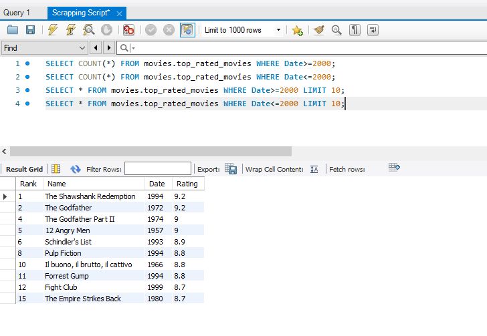Click the line 1 statement marker dot
This screenshot has width=487, height=336.
27,63
